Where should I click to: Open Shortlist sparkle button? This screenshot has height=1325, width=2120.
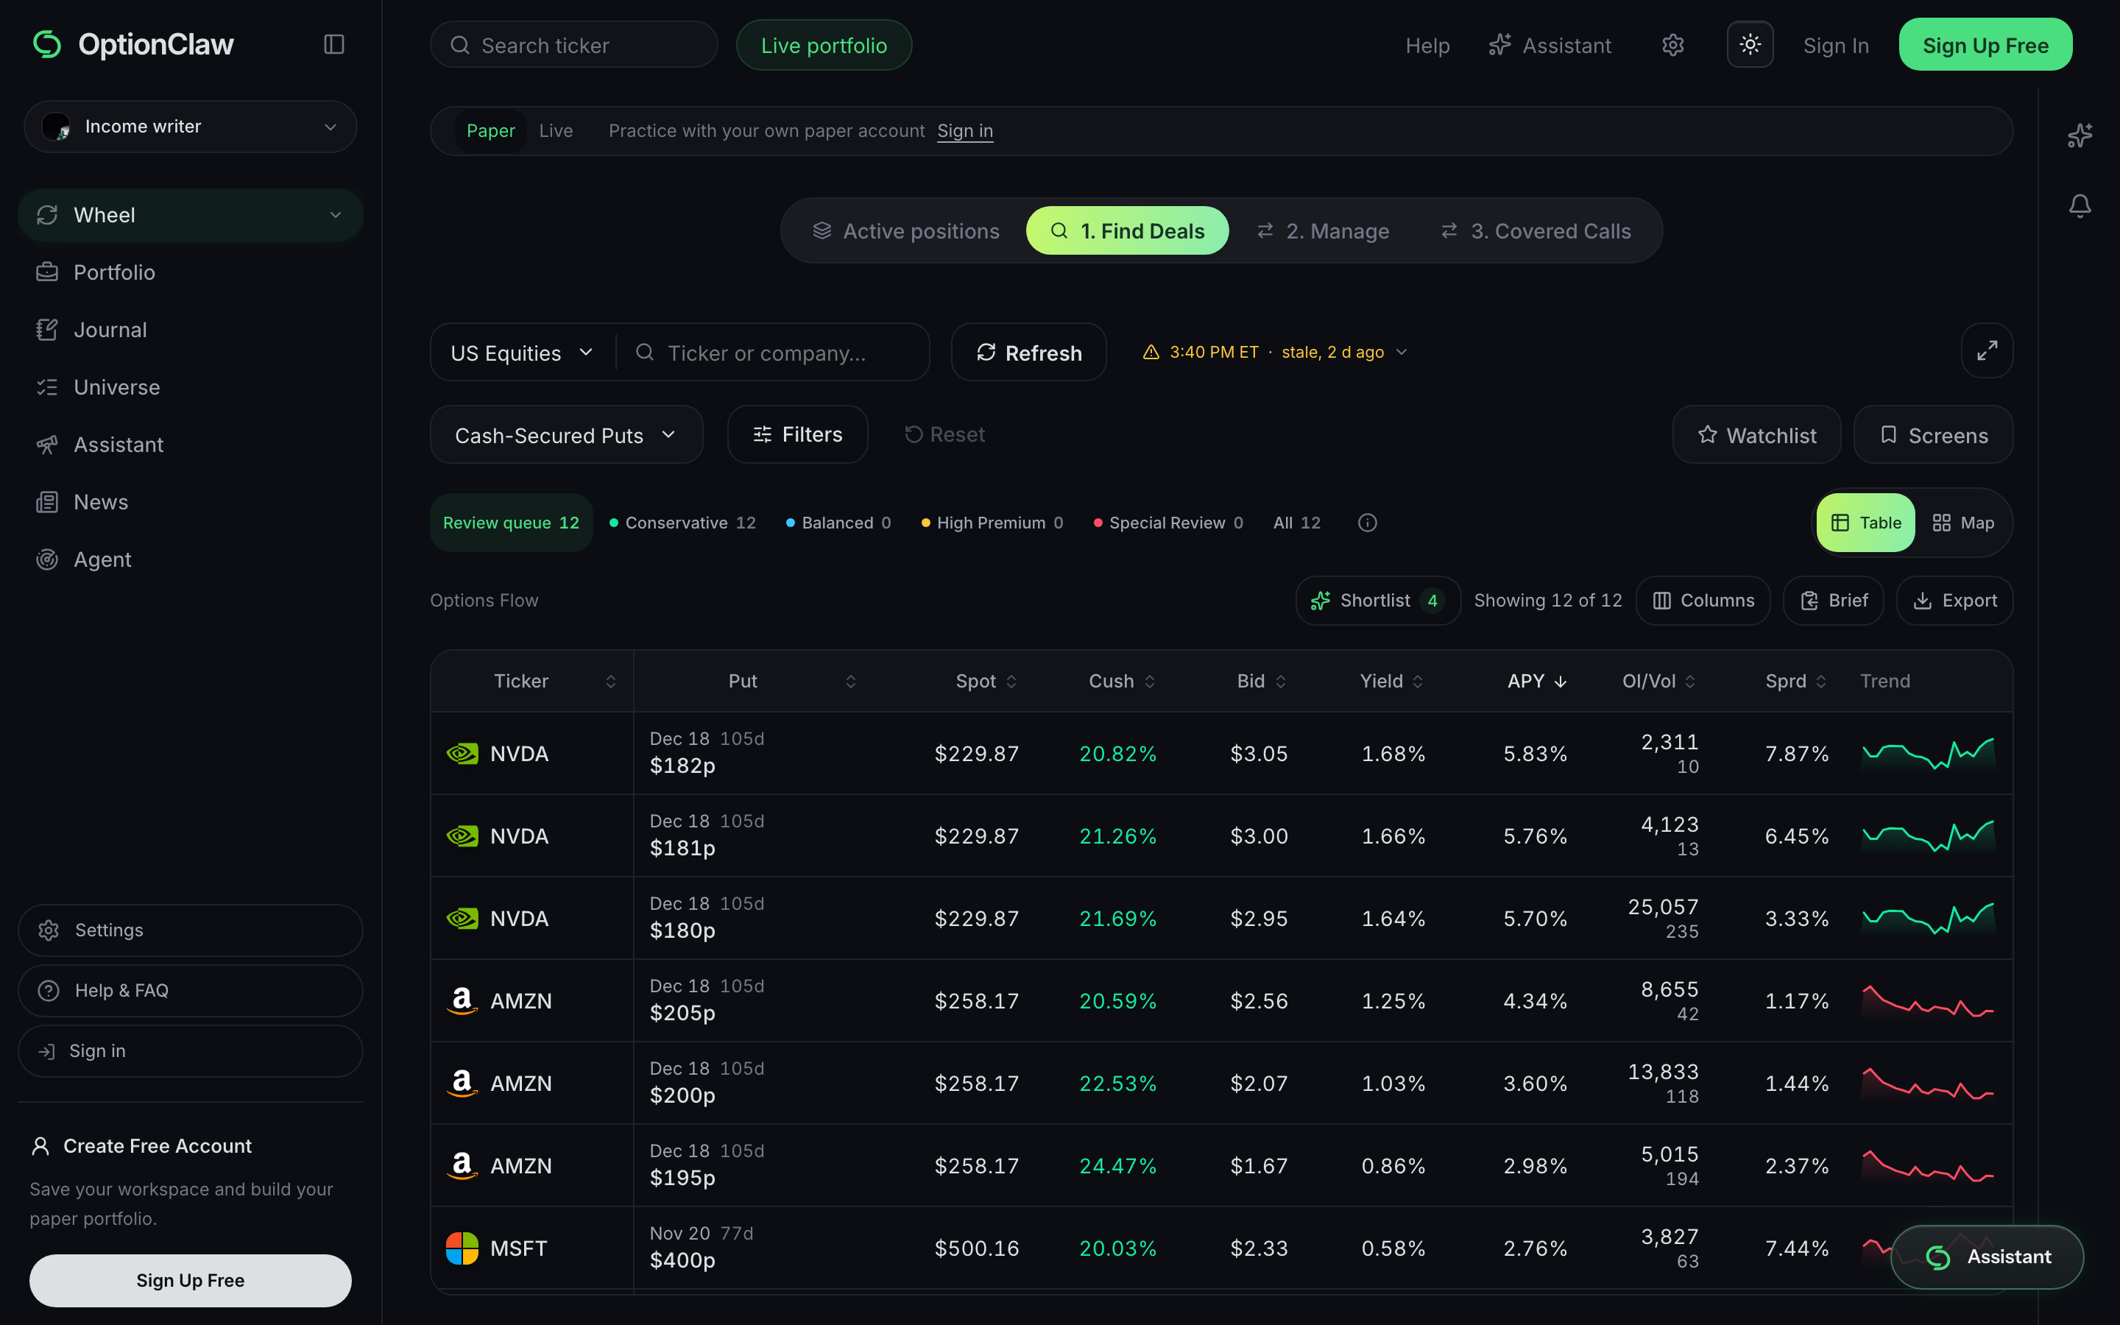tap(1377, 600)
